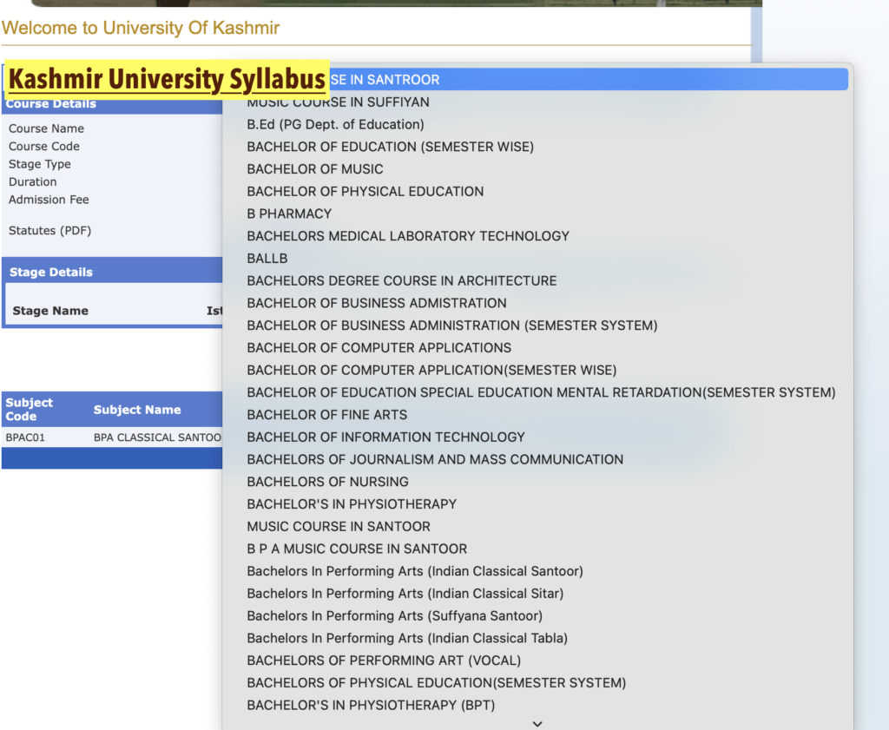Select BACHELOR OF COMPUTER APPLICATION(SEMESTER WISE)
This screenshot has height=730, width=889.
coord(537,370)
